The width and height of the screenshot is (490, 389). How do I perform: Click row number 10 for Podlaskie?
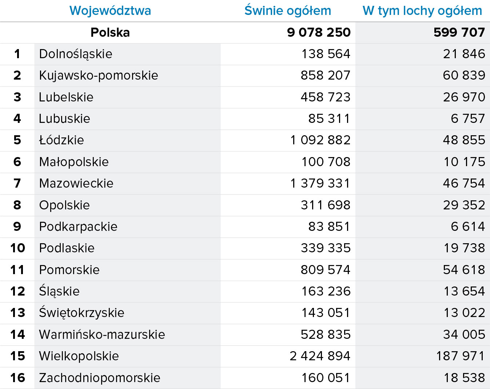[17, 248]
